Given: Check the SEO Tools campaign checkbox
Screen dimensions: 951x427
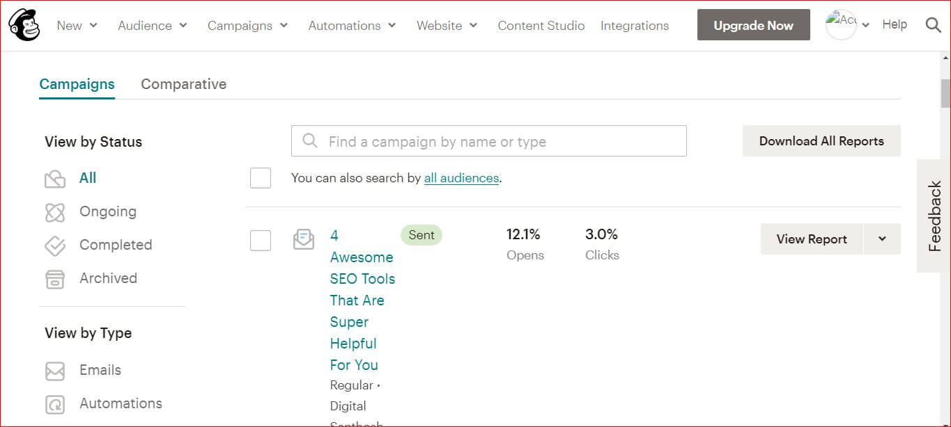Looking at the screenshot, I should coord(261,241).
